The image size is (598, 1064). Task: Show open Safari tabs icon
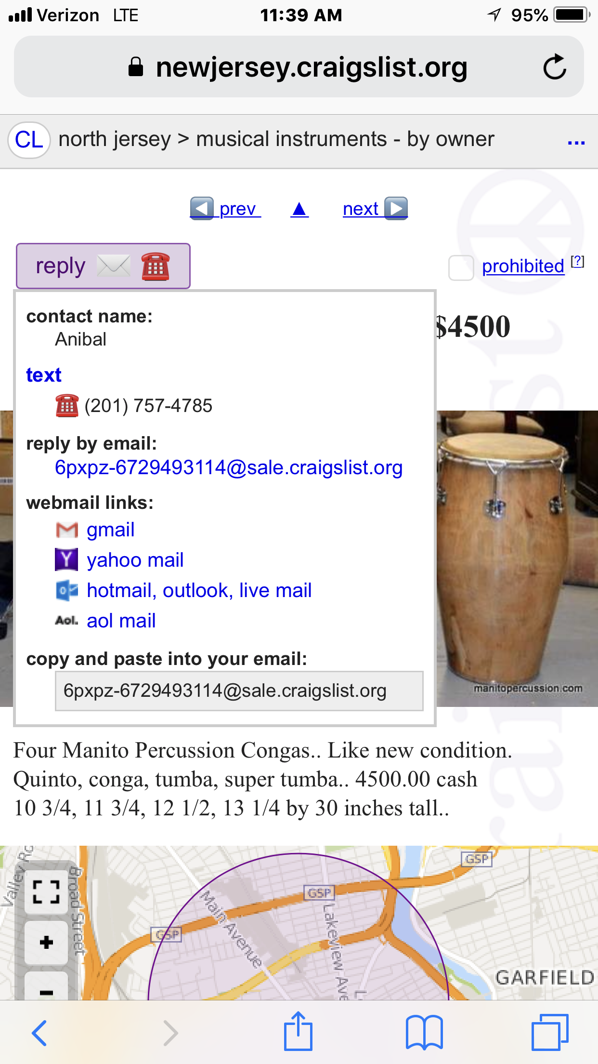(550, 1032)
